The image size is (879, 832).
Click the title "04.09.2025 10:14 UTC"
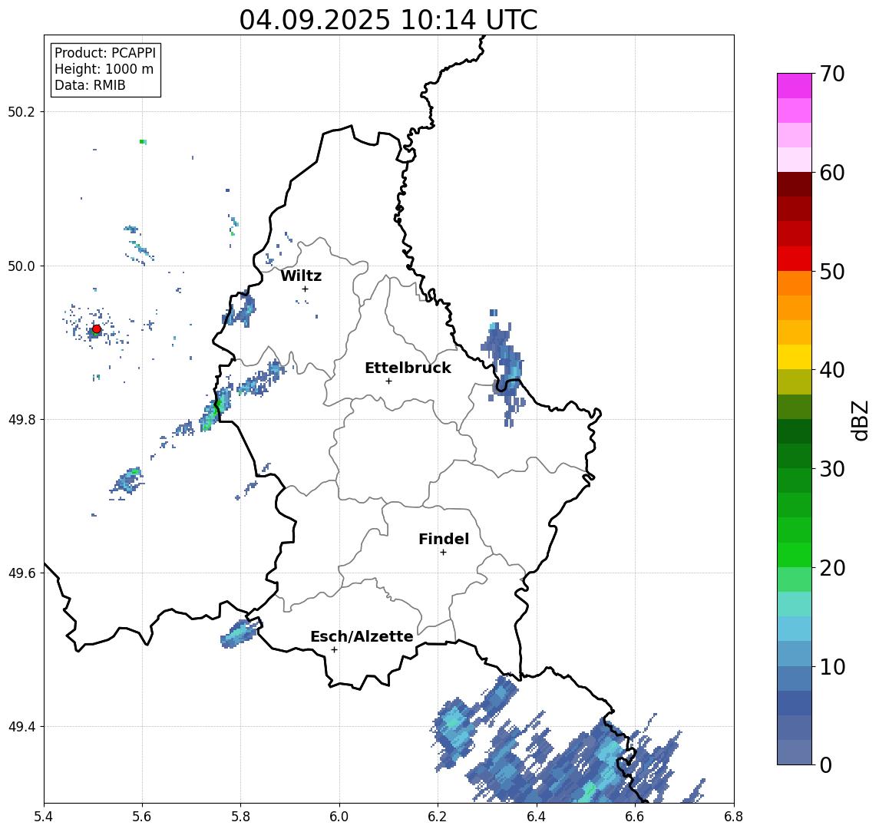[x=388, y=20]
